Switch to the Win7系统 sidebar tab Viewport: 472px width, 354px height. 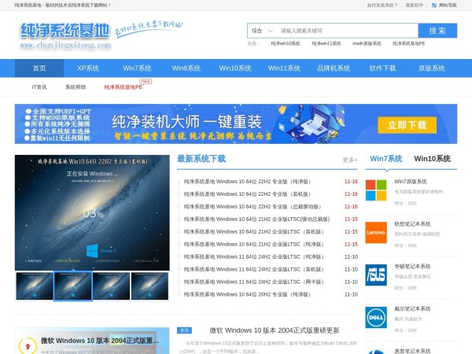point(385,159)
